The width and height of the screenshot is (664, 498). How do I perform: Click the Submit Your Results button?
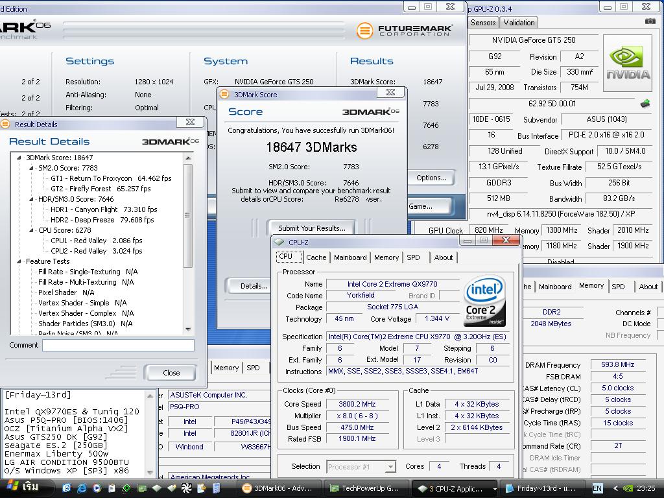[x=311, y=228]
